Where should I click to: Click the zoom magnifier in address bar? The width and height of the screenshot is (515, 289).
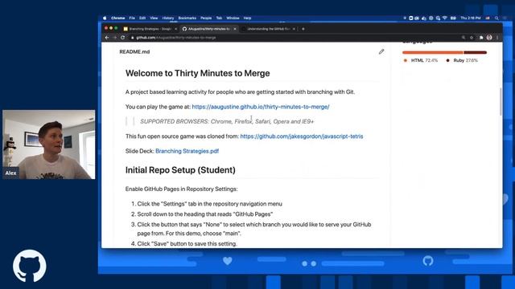point(463,38)
